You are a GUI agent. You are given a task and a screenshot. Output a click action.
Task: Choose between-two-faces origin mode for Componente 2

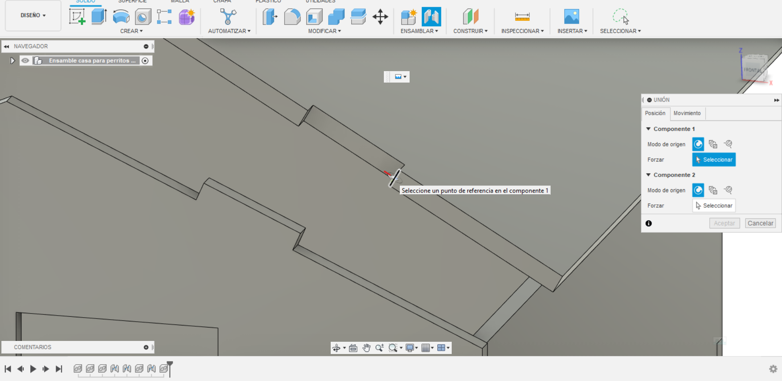coord(713,190)
